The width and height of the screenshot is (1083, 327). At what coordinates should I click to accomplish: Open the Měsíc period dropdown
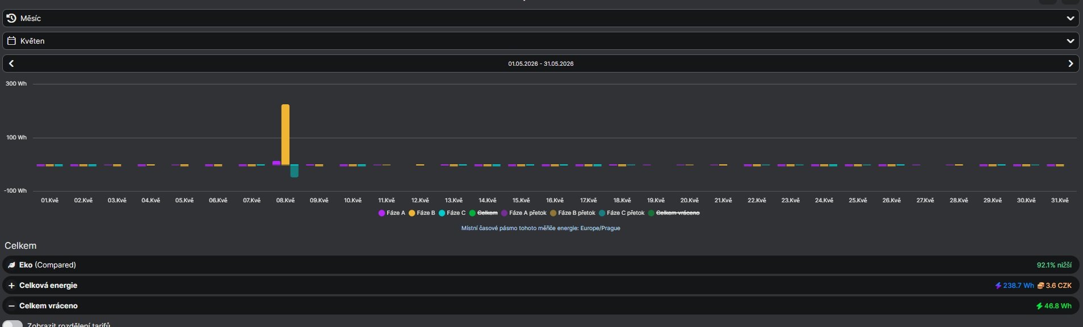coord(541,18)
